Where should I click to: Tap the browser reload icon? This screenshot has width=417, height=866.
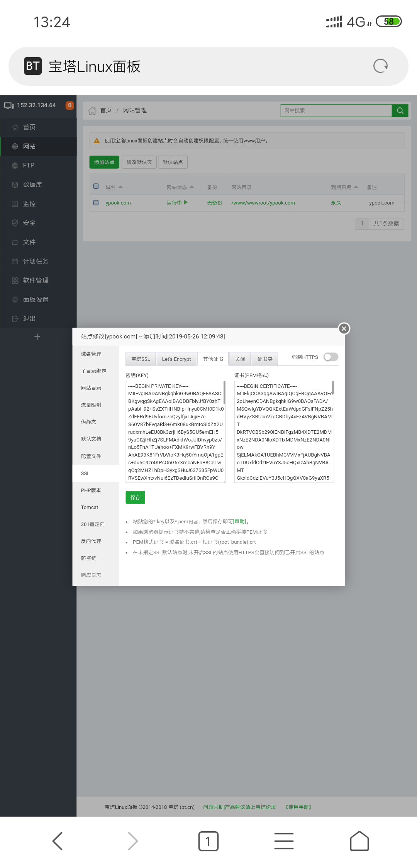click(380, 66)
